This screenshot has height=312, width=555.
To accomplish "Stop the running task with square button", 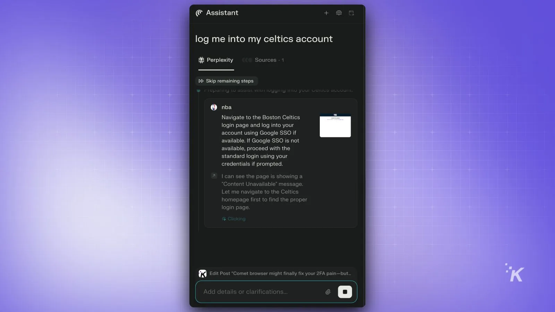I will 345,292.
